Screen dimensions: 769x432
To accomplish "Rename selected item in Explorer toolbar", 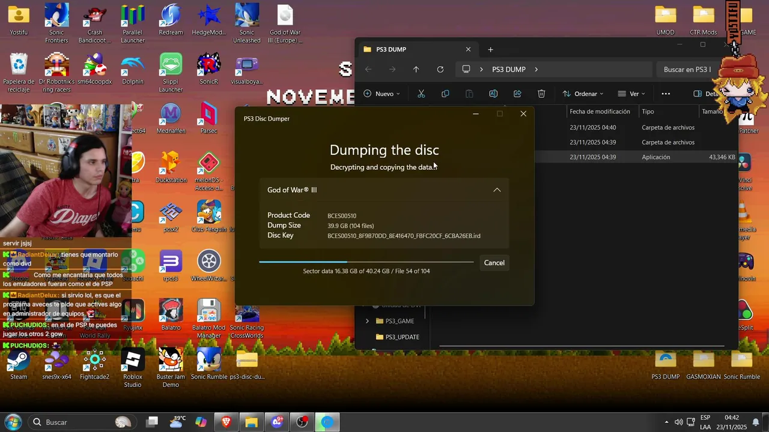I will [x=493, y=94].
